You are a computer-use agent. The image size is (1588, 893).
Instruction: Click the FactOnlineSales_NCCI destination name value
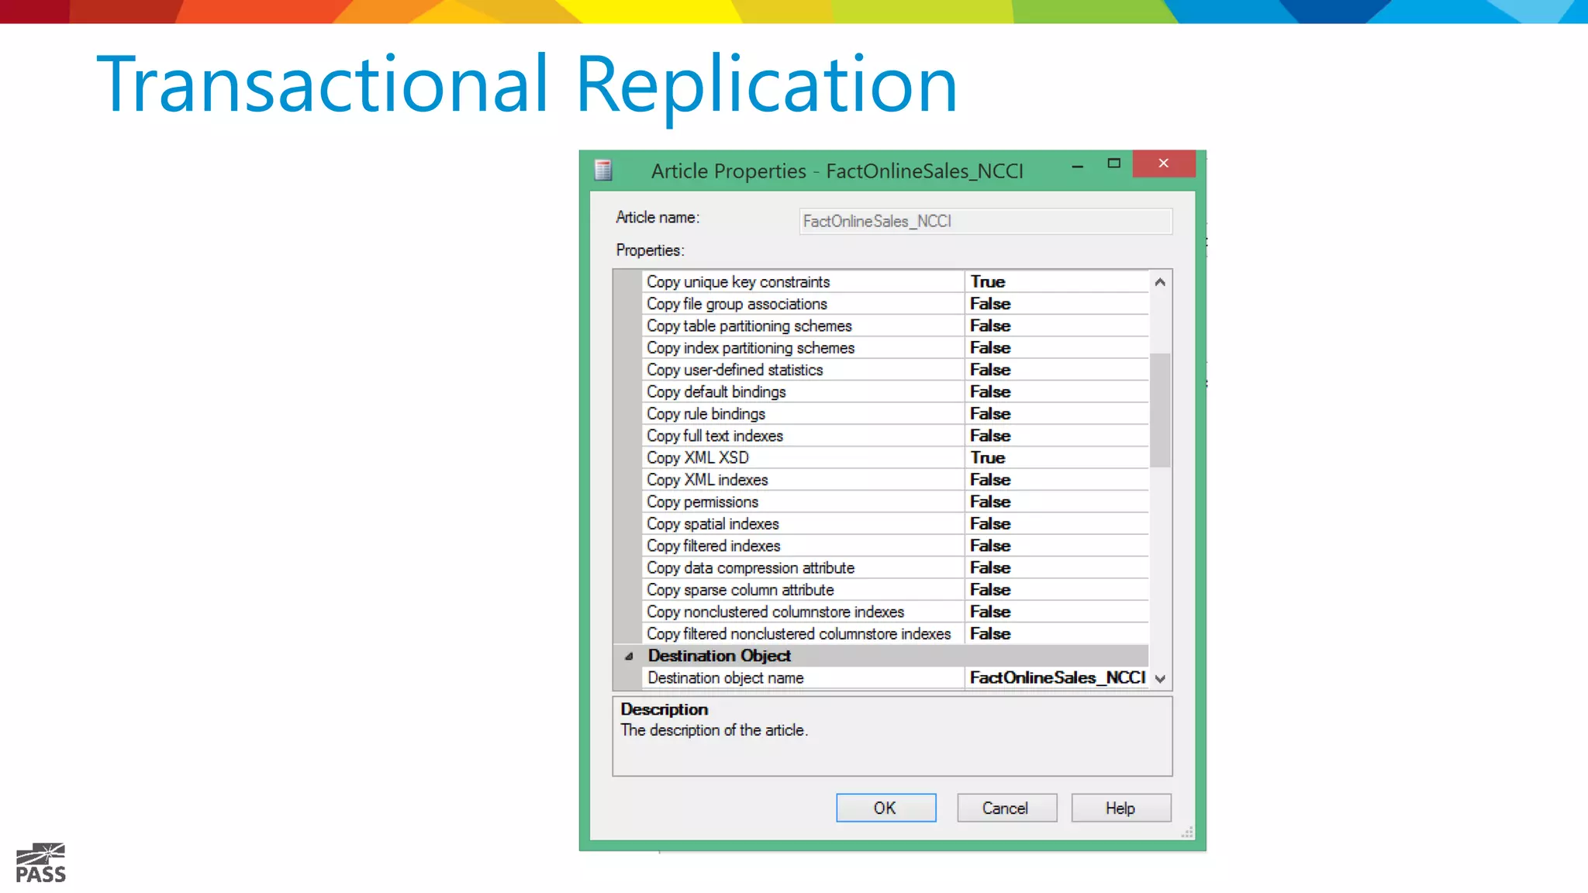click(1058, 678)
